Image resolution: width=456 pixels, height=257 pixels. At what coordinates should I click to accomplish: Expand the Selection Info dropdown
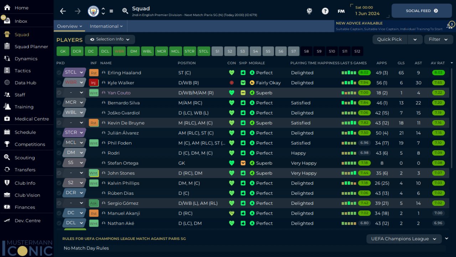110,39
